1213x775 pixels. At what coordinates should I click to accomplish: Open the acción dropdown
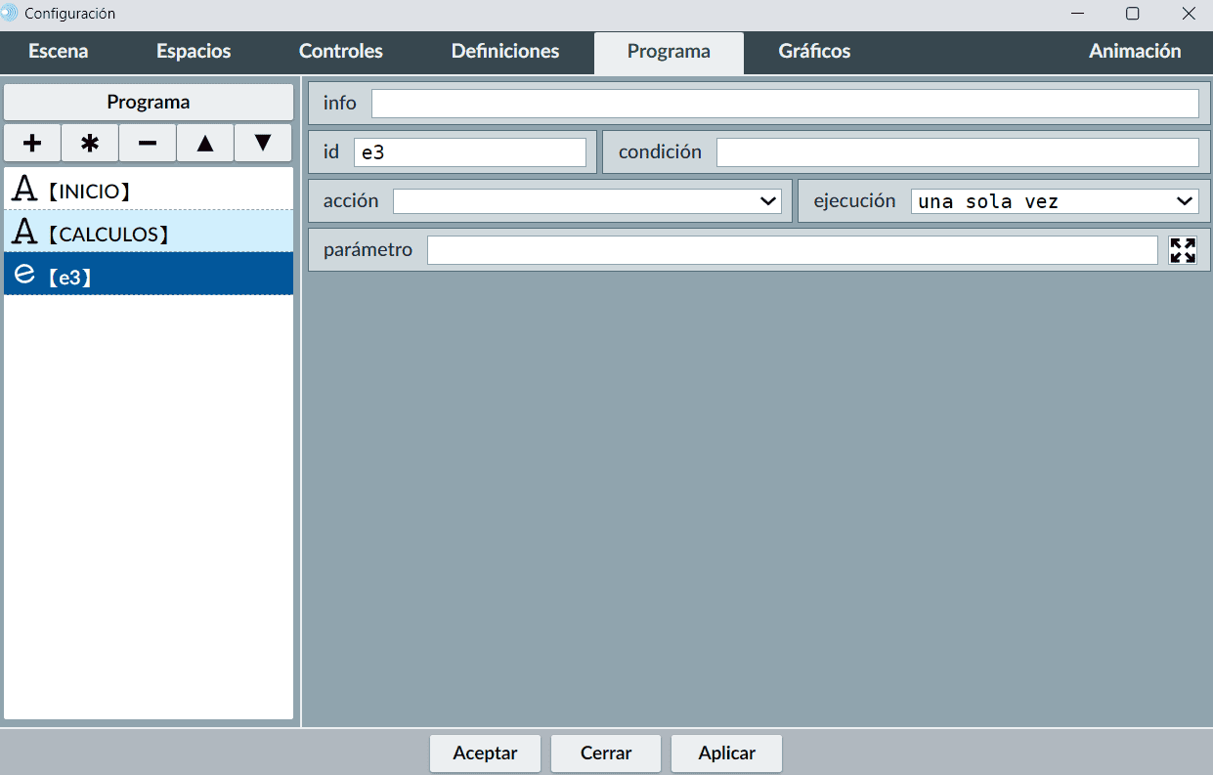(586, 201)
